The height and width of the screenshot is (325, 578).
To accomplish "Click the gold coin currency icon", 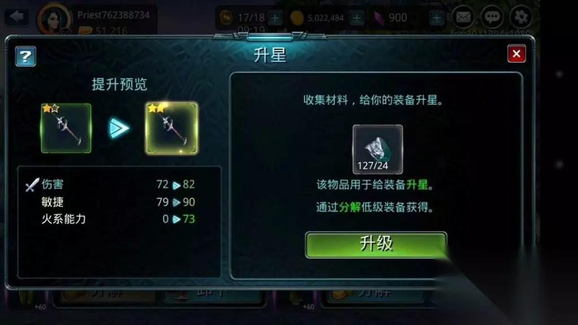I will coord(297,17).
